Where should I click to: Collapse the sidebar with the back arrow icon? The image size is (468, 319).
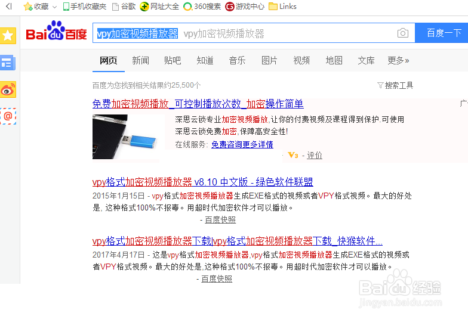(9, 6)
